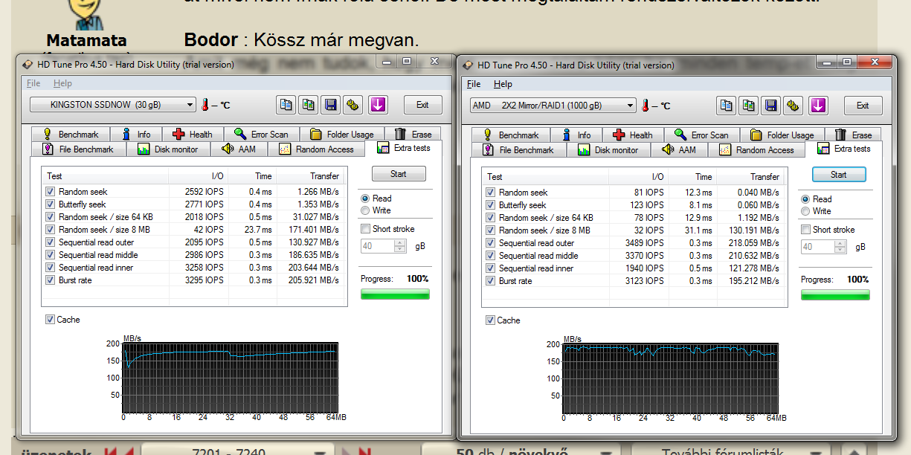Open Benchmark tab in KINGSTON window
Image resolution: width=911 pixels, height=455 pixels.
point(71,135)
